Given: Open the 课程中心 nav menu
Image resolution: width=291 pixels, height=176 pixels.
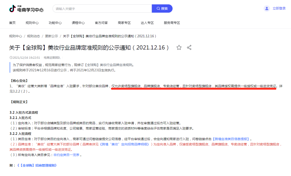Looking at the screenshot, I should pyautogui.click(x=78, y=23).
